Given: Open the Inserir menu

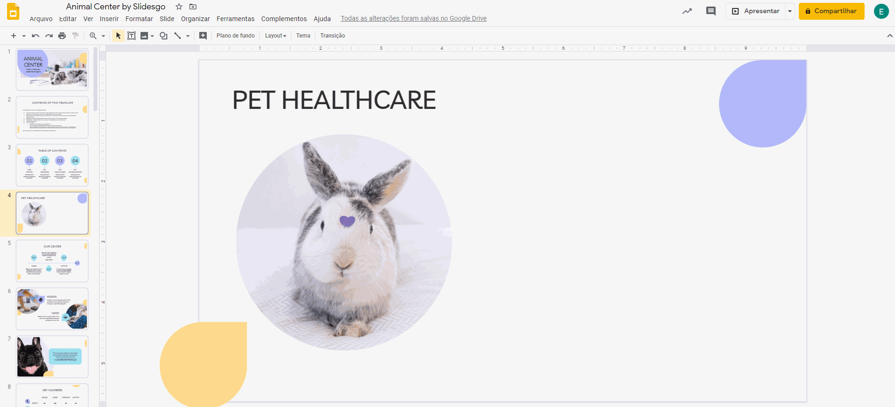Looking at the screenshot, I should pos(109,19).
